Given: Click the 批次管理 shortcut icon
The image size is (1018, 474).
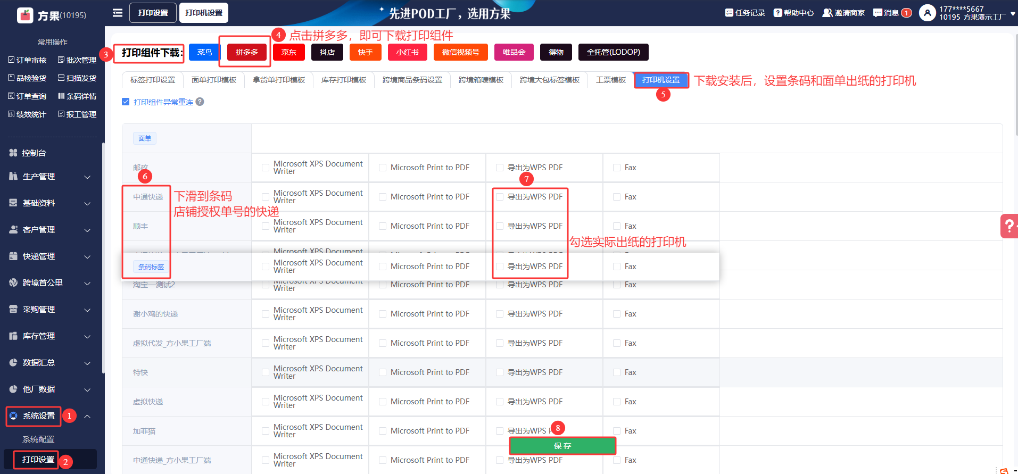Looking at the screenshot, I should pyautogui.click(x=61, y=60).
